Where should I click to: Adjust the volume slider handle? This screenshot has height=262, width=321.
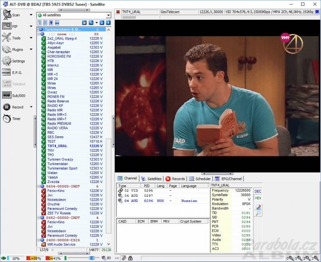click(91, 258)
